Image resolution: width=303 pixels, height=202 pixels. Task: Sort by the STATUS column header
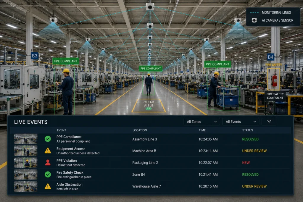click(248, 130)
